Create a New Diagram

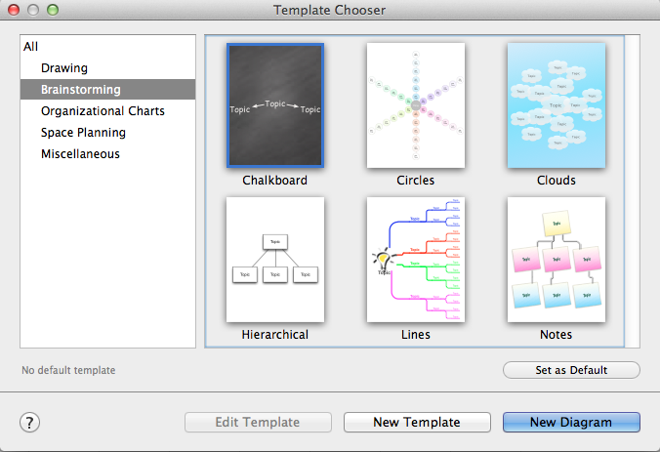571,422
